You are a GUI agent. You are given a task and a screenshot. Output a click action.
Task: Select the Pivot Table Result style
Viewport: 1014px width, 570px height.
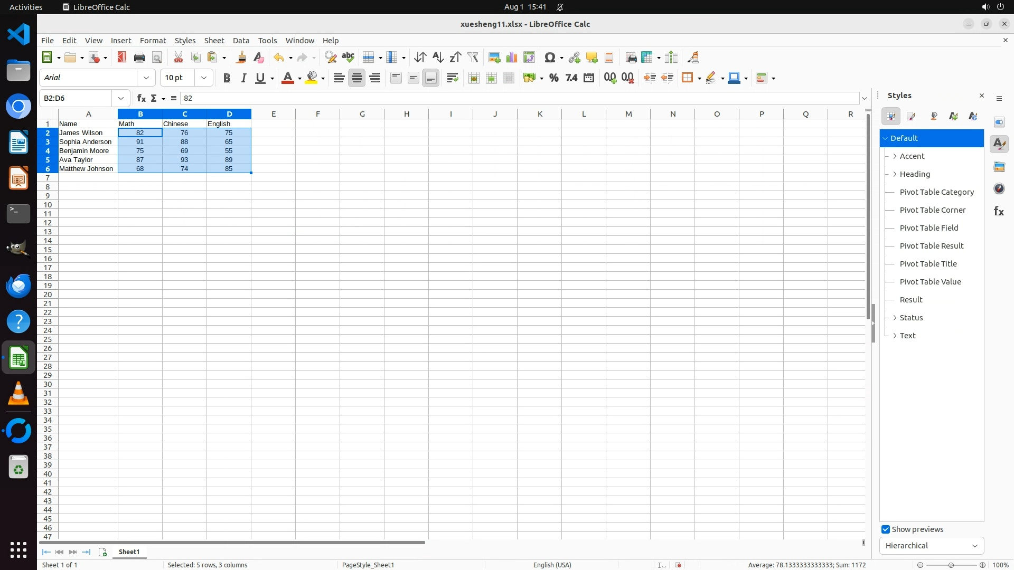(931, 246)
